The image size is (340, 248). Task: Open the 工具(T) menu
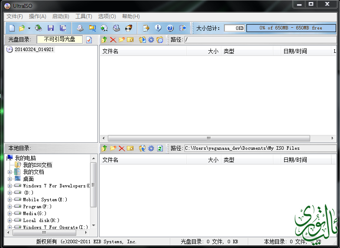84,16
